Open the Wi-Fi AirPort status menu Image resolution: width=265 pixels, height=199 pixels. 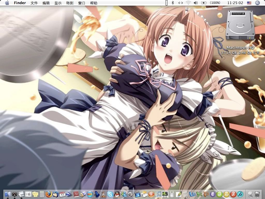(x=188, y=3)
